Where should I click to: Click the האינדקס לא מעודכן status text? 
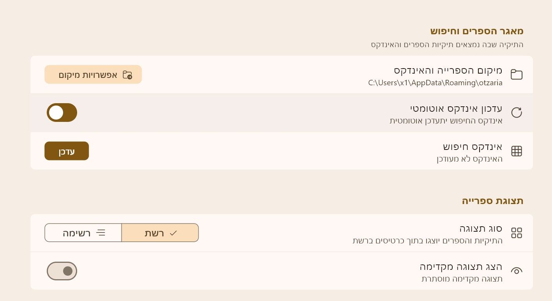[469, 159]
